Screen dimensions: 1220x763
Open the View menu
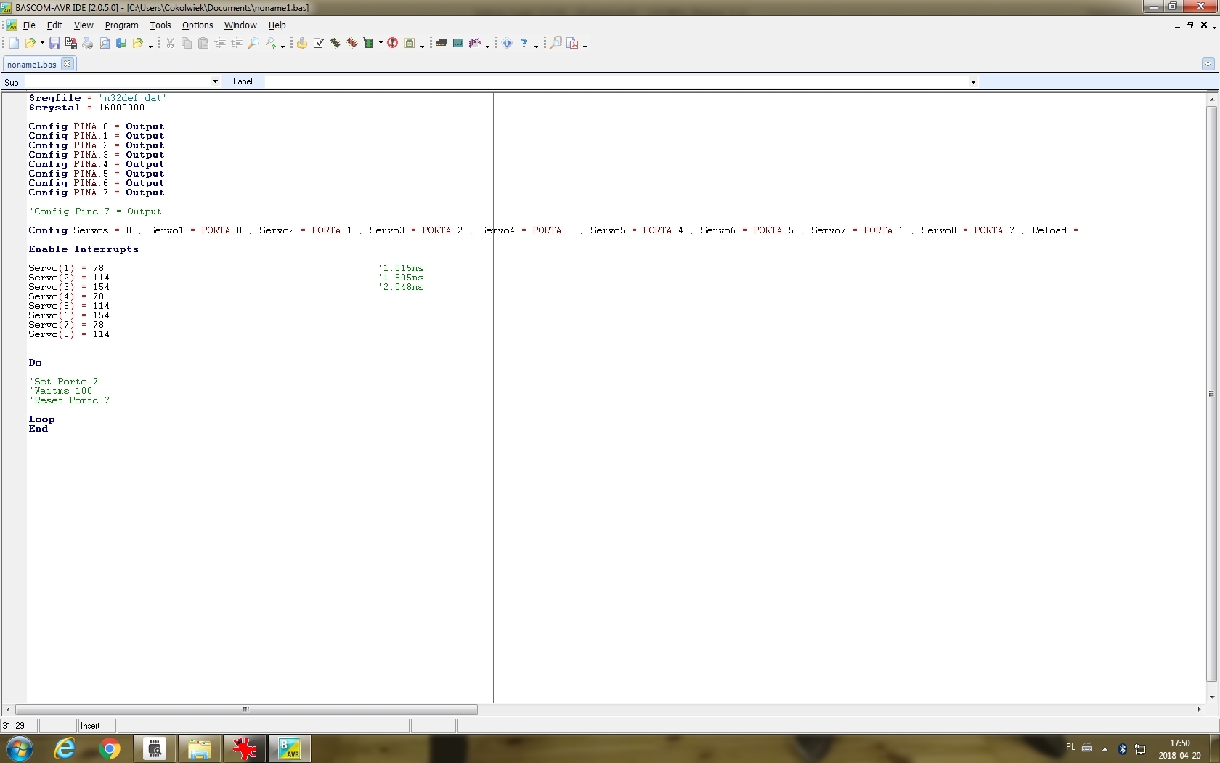coord(84,25)
